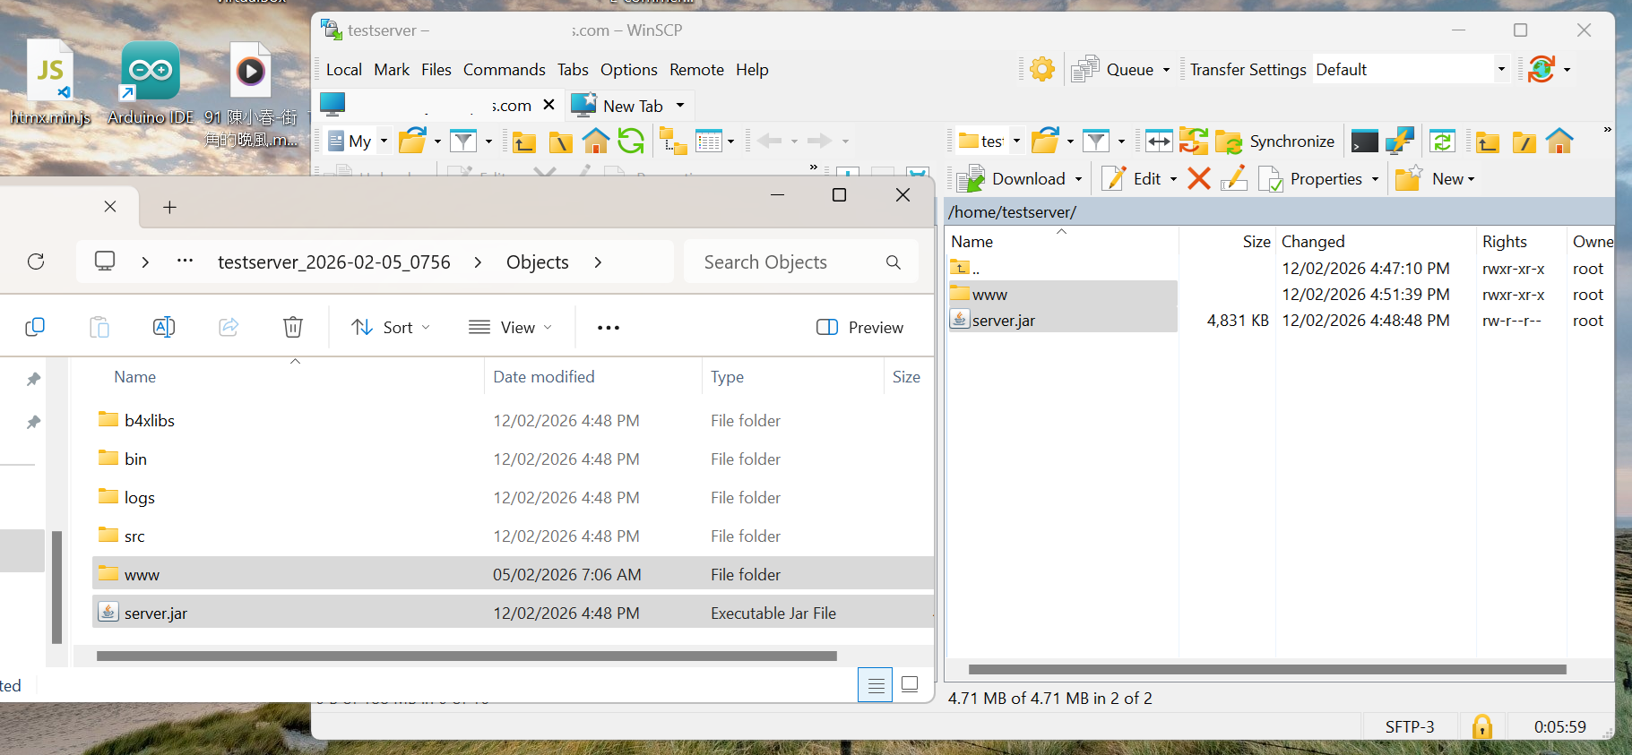
Task: Click the remote panel filter funnel icon
Action: 1096,141
